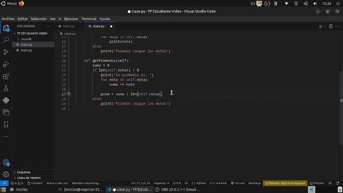The height and width of the screenshot is (193, 343).
Task: Click Go Live in status bar
Action: [237, 183]
